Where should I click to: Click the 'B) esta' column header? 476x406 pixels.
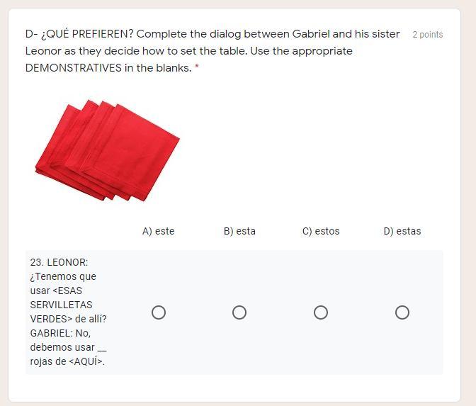point(239,231)
